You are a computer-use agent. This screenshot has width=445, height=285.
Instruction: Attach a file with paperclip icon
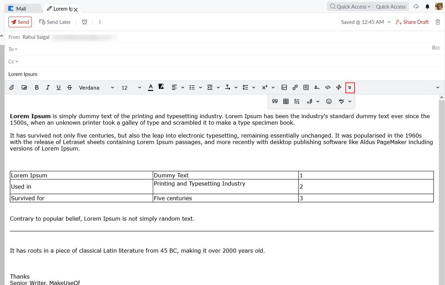[12, 87]
